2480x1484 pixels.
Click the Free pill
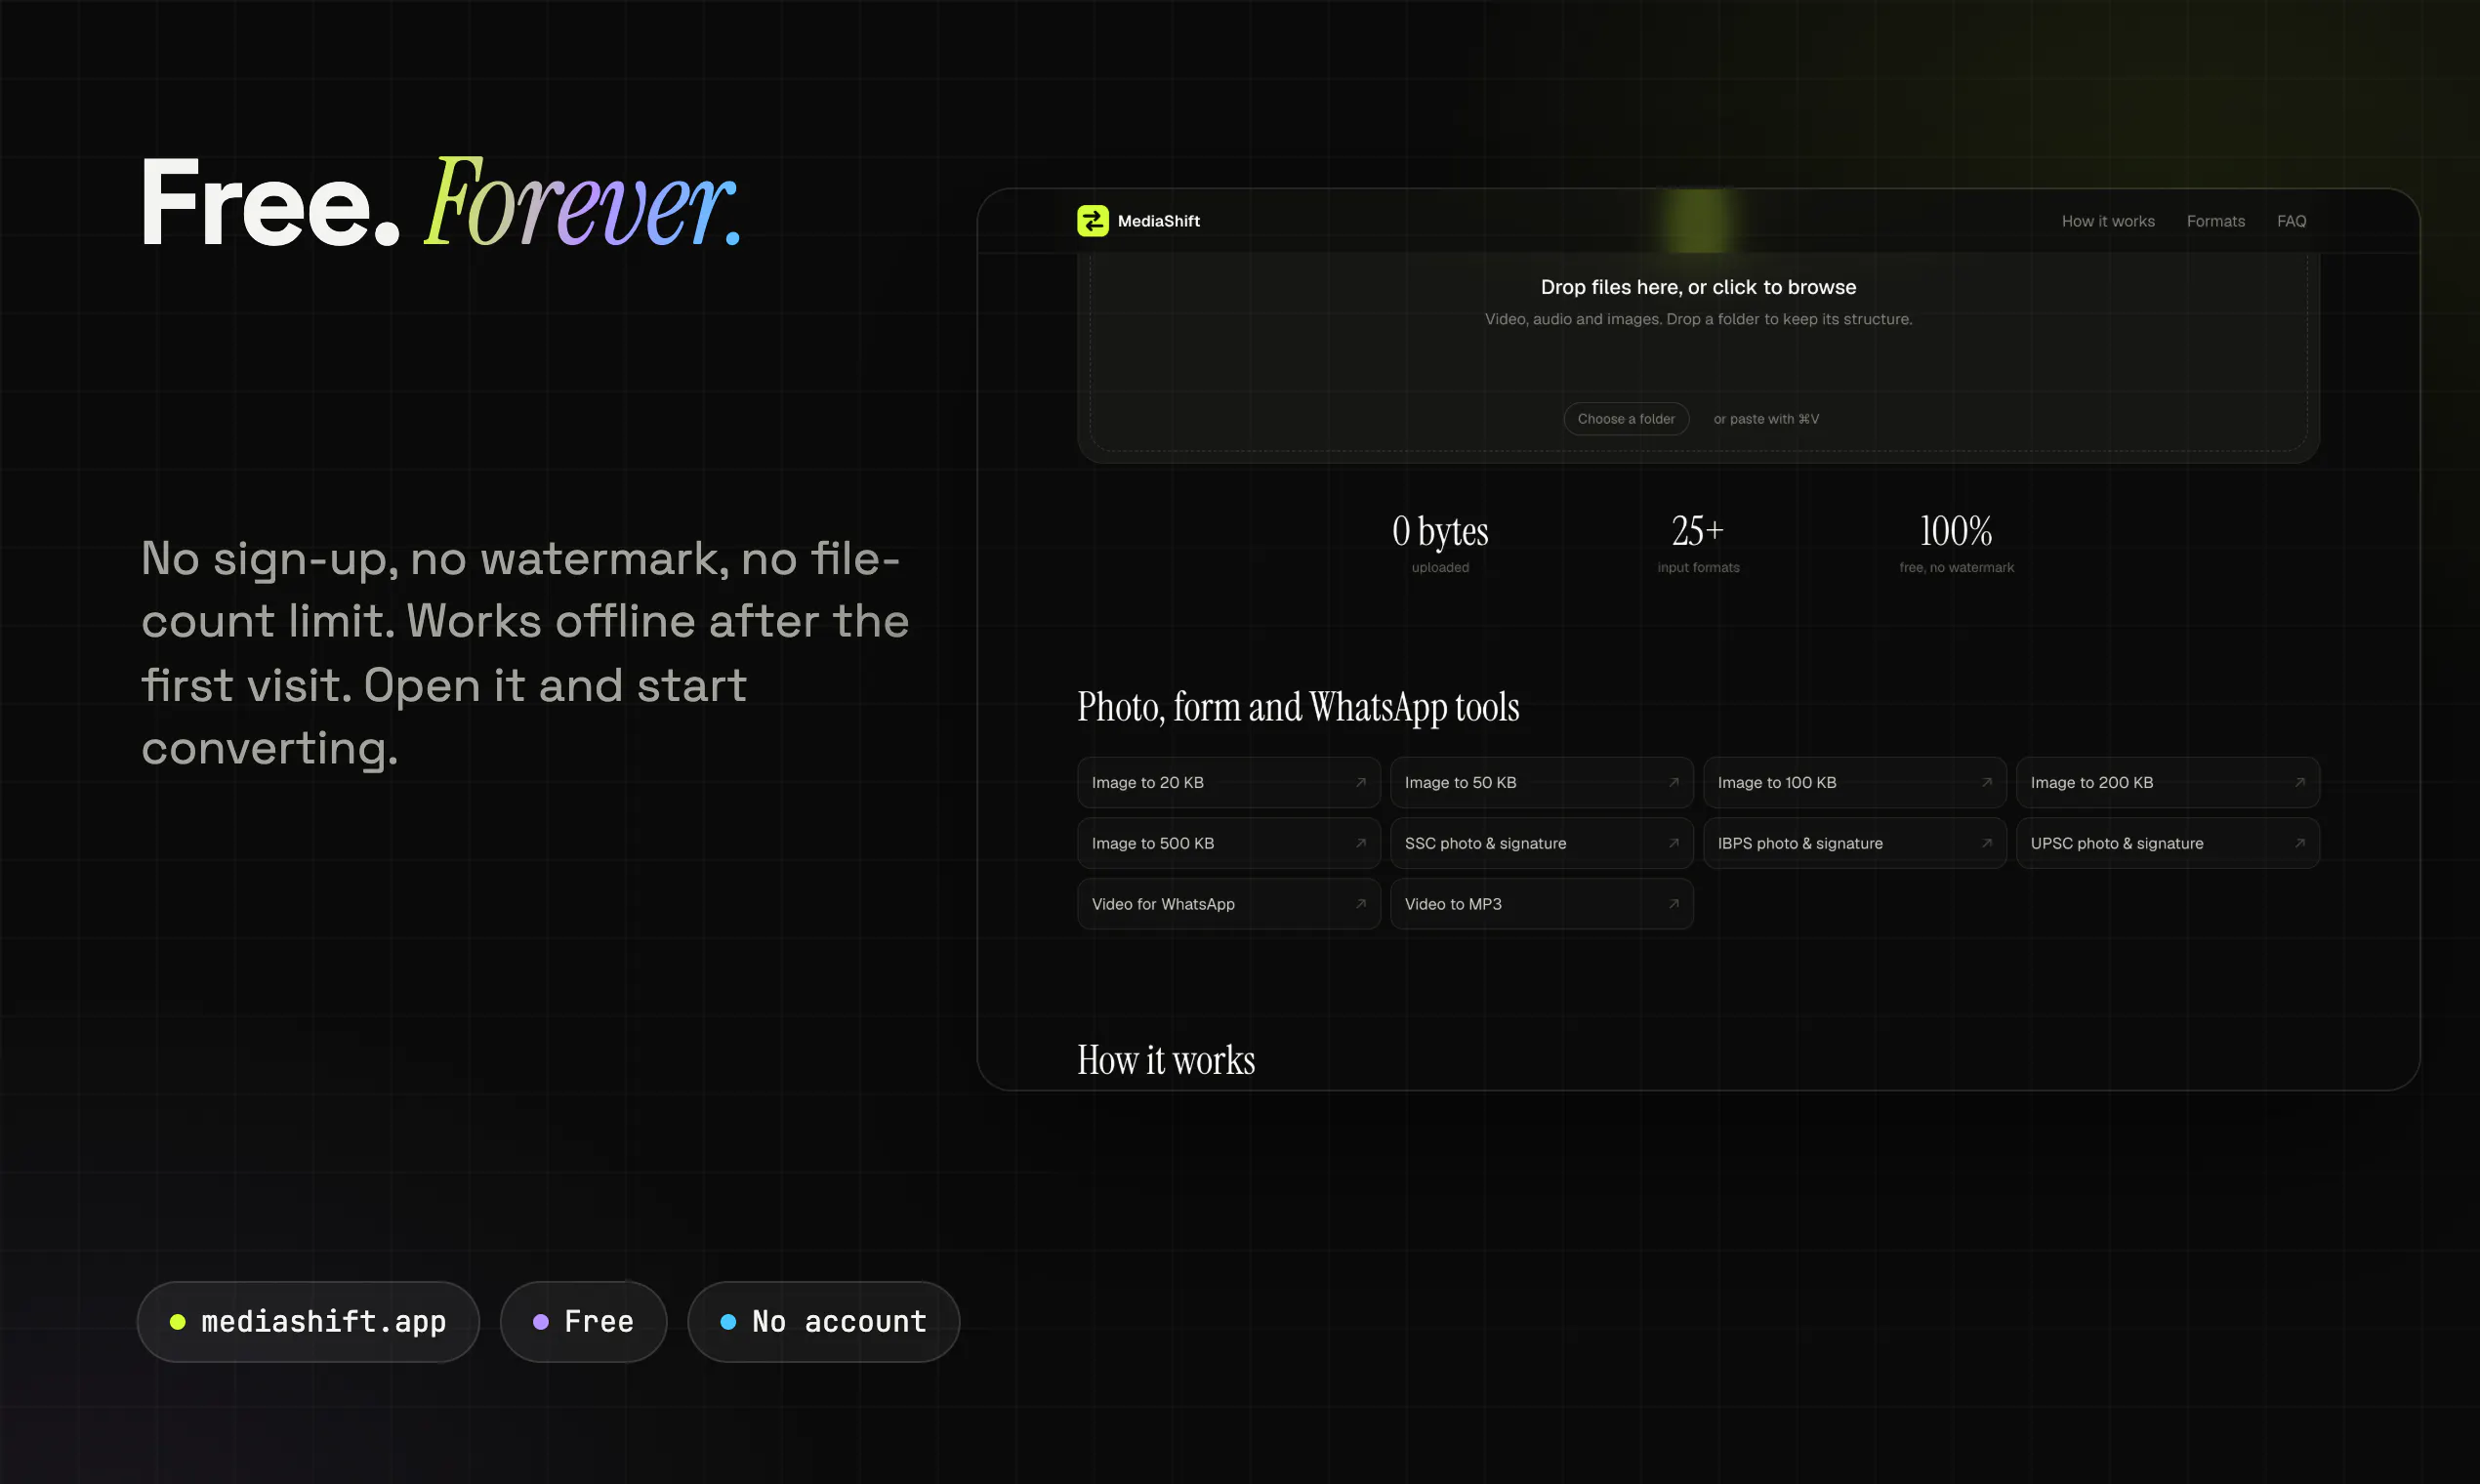(583, 1322)
